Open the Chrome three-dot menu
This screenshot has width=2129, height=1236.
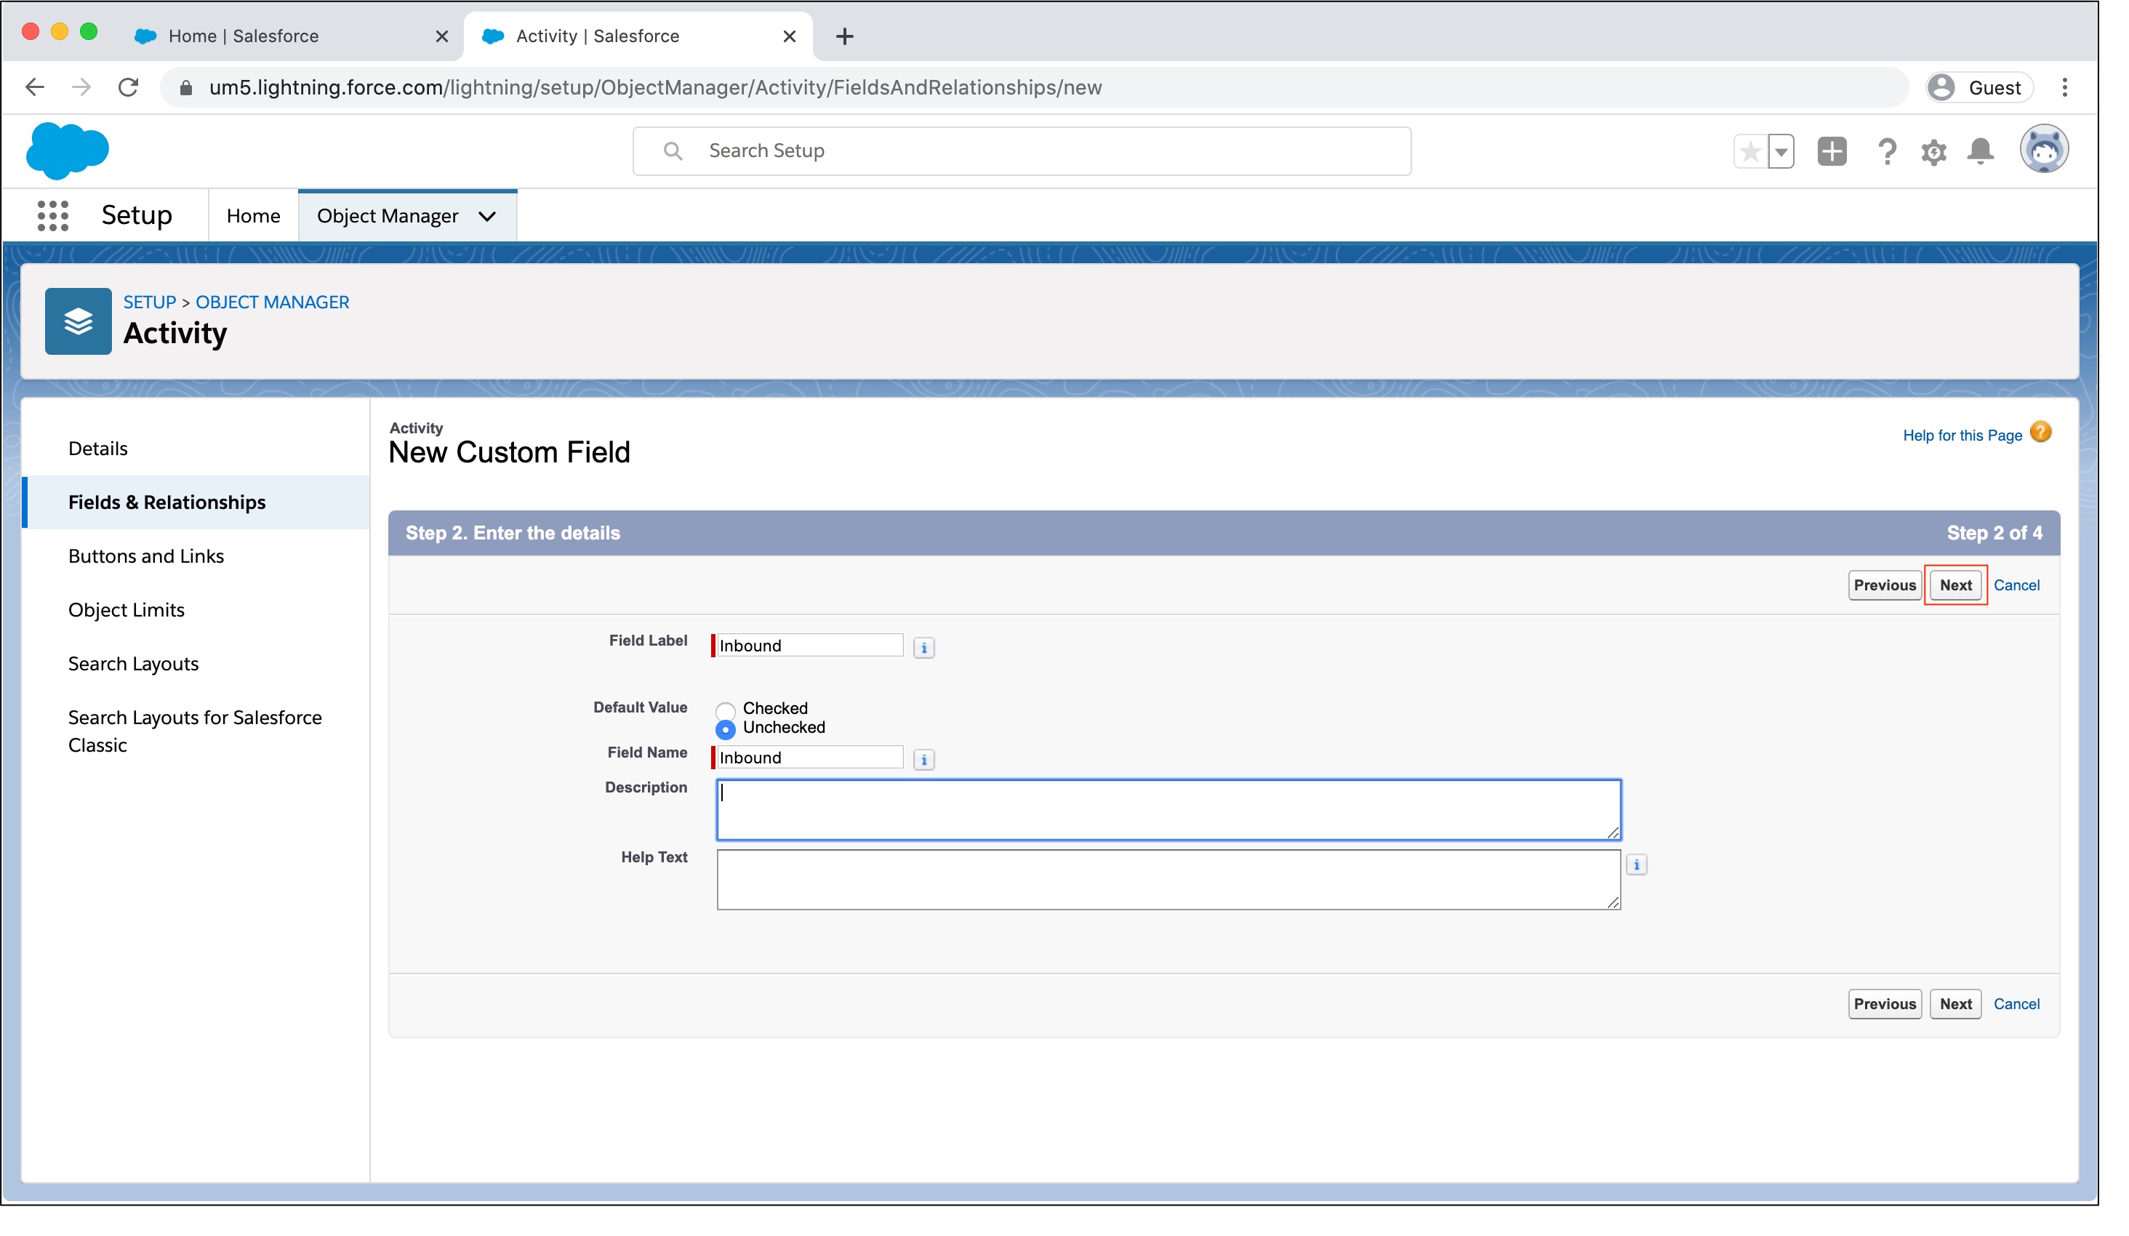point(2064,88)
